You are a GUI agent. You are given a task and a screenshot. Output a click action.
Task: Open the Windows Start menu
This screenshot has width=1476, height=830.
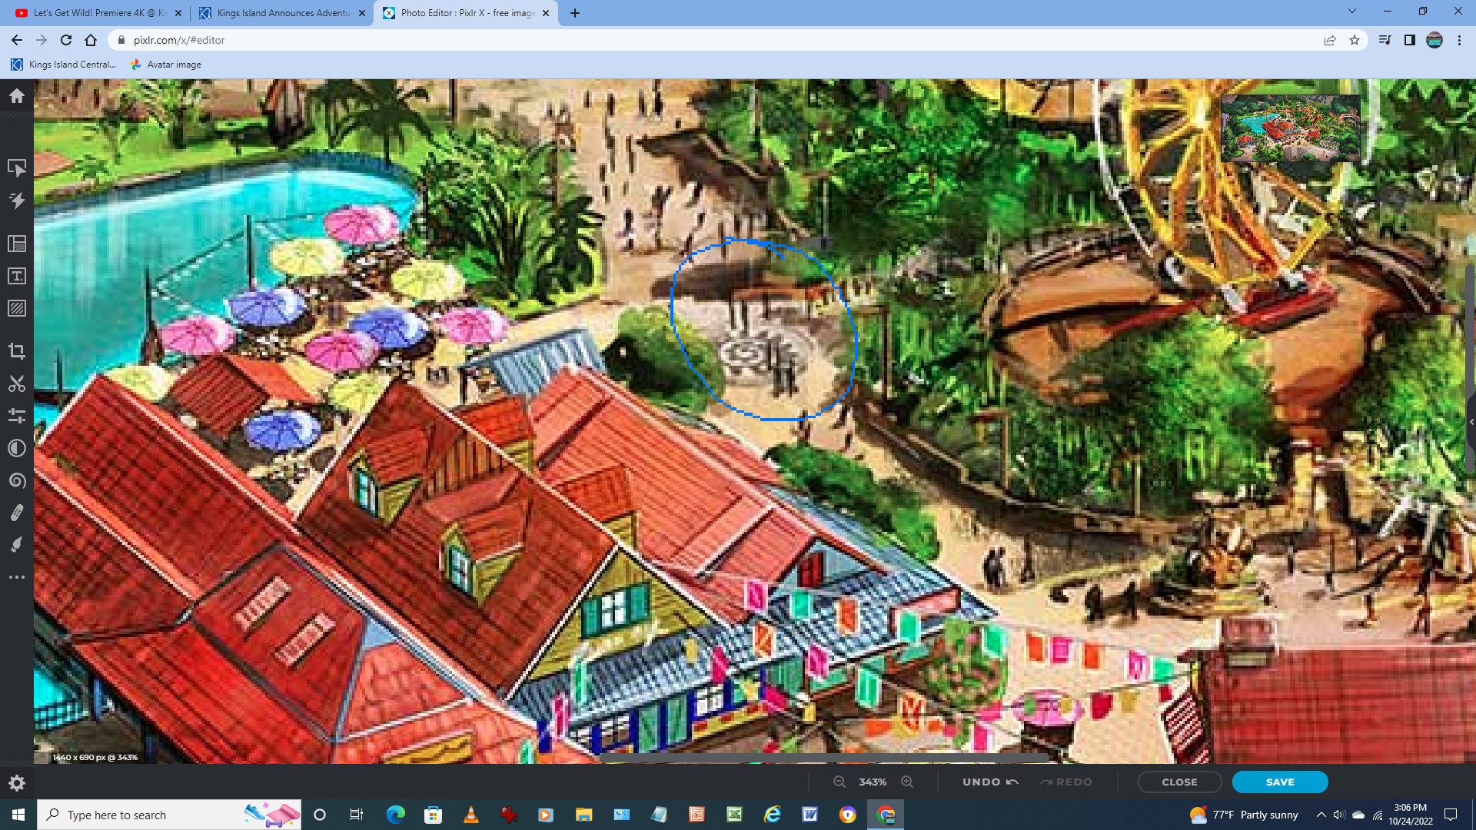(18, 815)
